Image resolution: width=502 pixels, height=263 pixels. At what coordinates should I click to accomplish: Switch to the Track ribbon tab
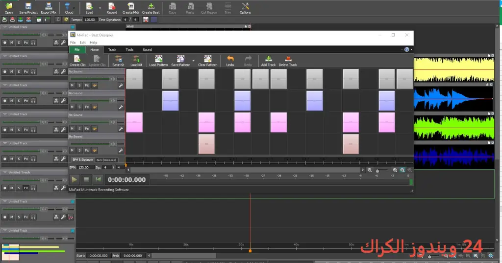pos(112,49)
